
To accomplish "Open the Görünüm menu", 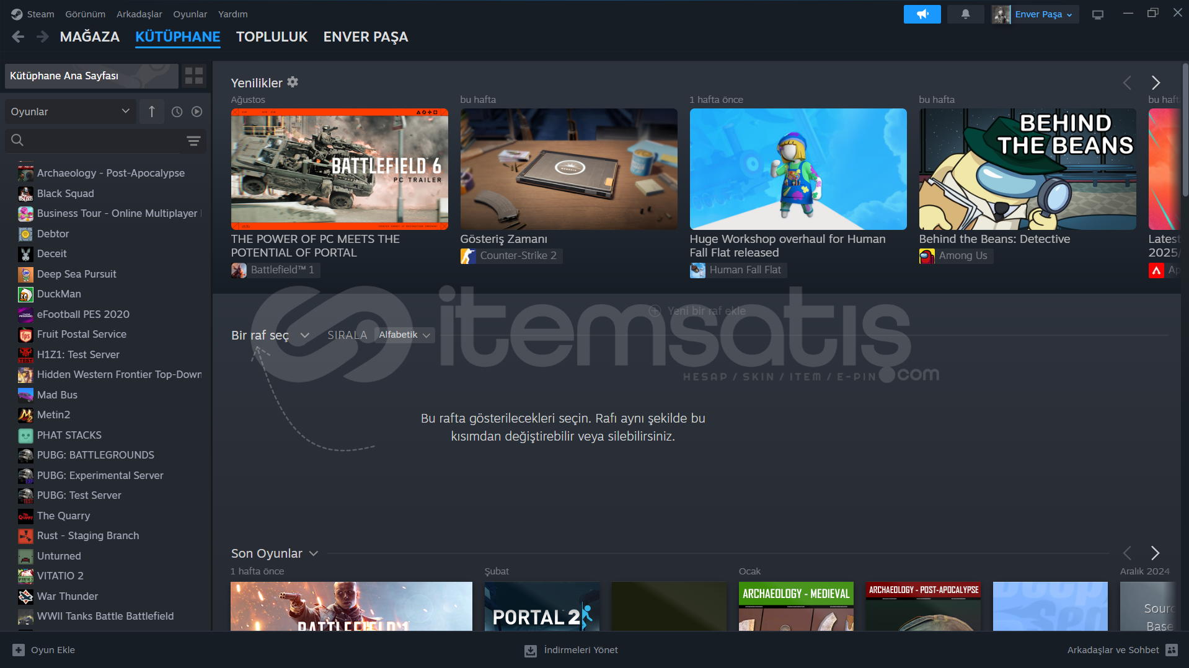I will [85, 14].
